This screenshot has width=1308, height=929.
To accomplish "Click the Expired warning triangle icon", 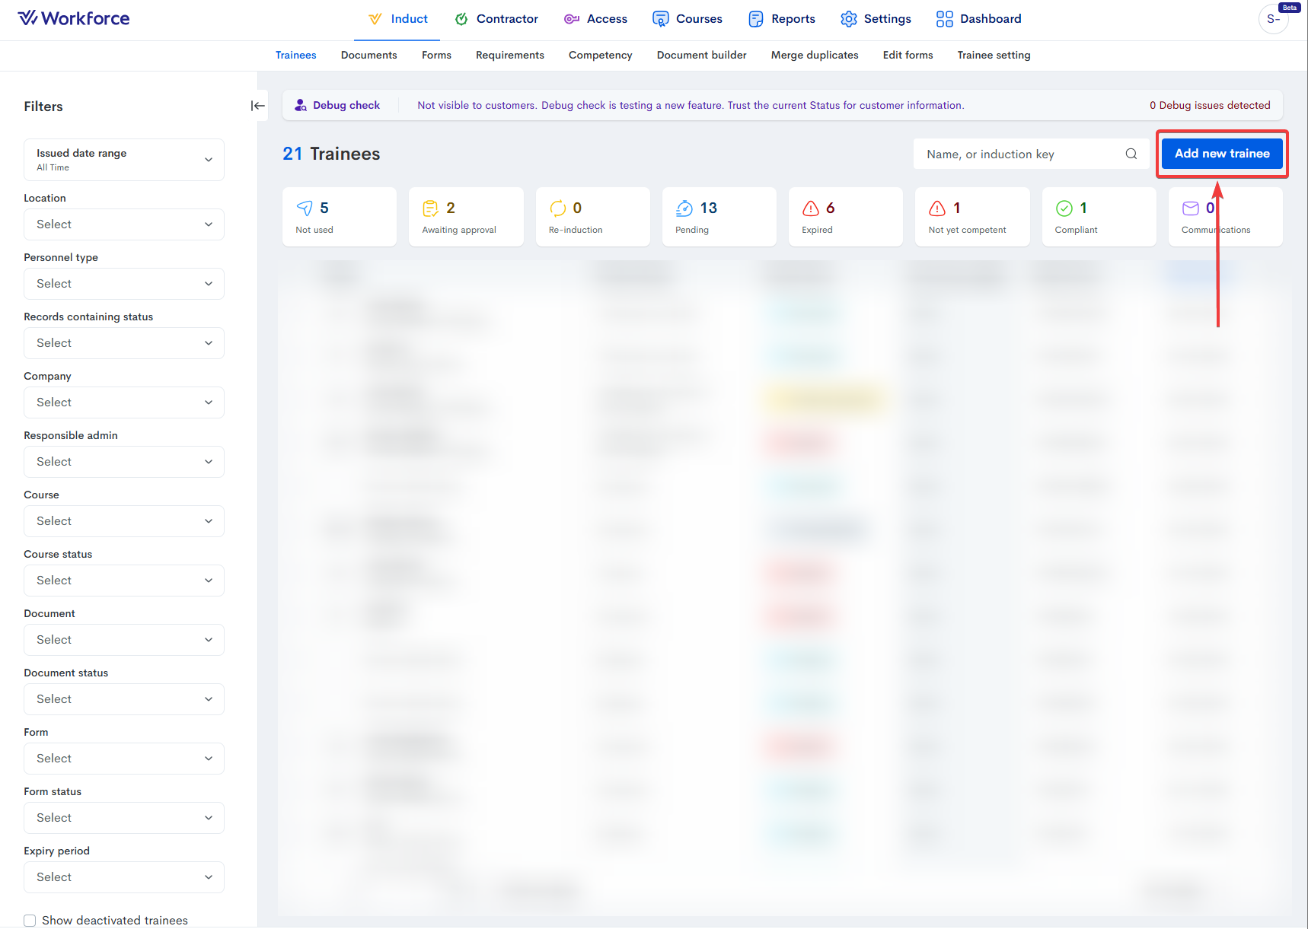I will pyautogui.click(x=811, y=208).
